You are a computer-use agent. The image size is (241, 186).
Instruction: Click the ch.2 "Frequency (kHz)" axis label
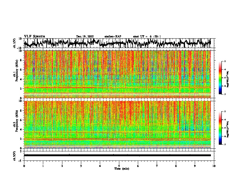tap(17, 121)
